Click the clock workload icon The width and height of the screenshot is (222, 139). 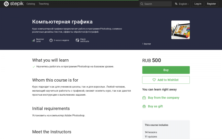pos(51,40)
